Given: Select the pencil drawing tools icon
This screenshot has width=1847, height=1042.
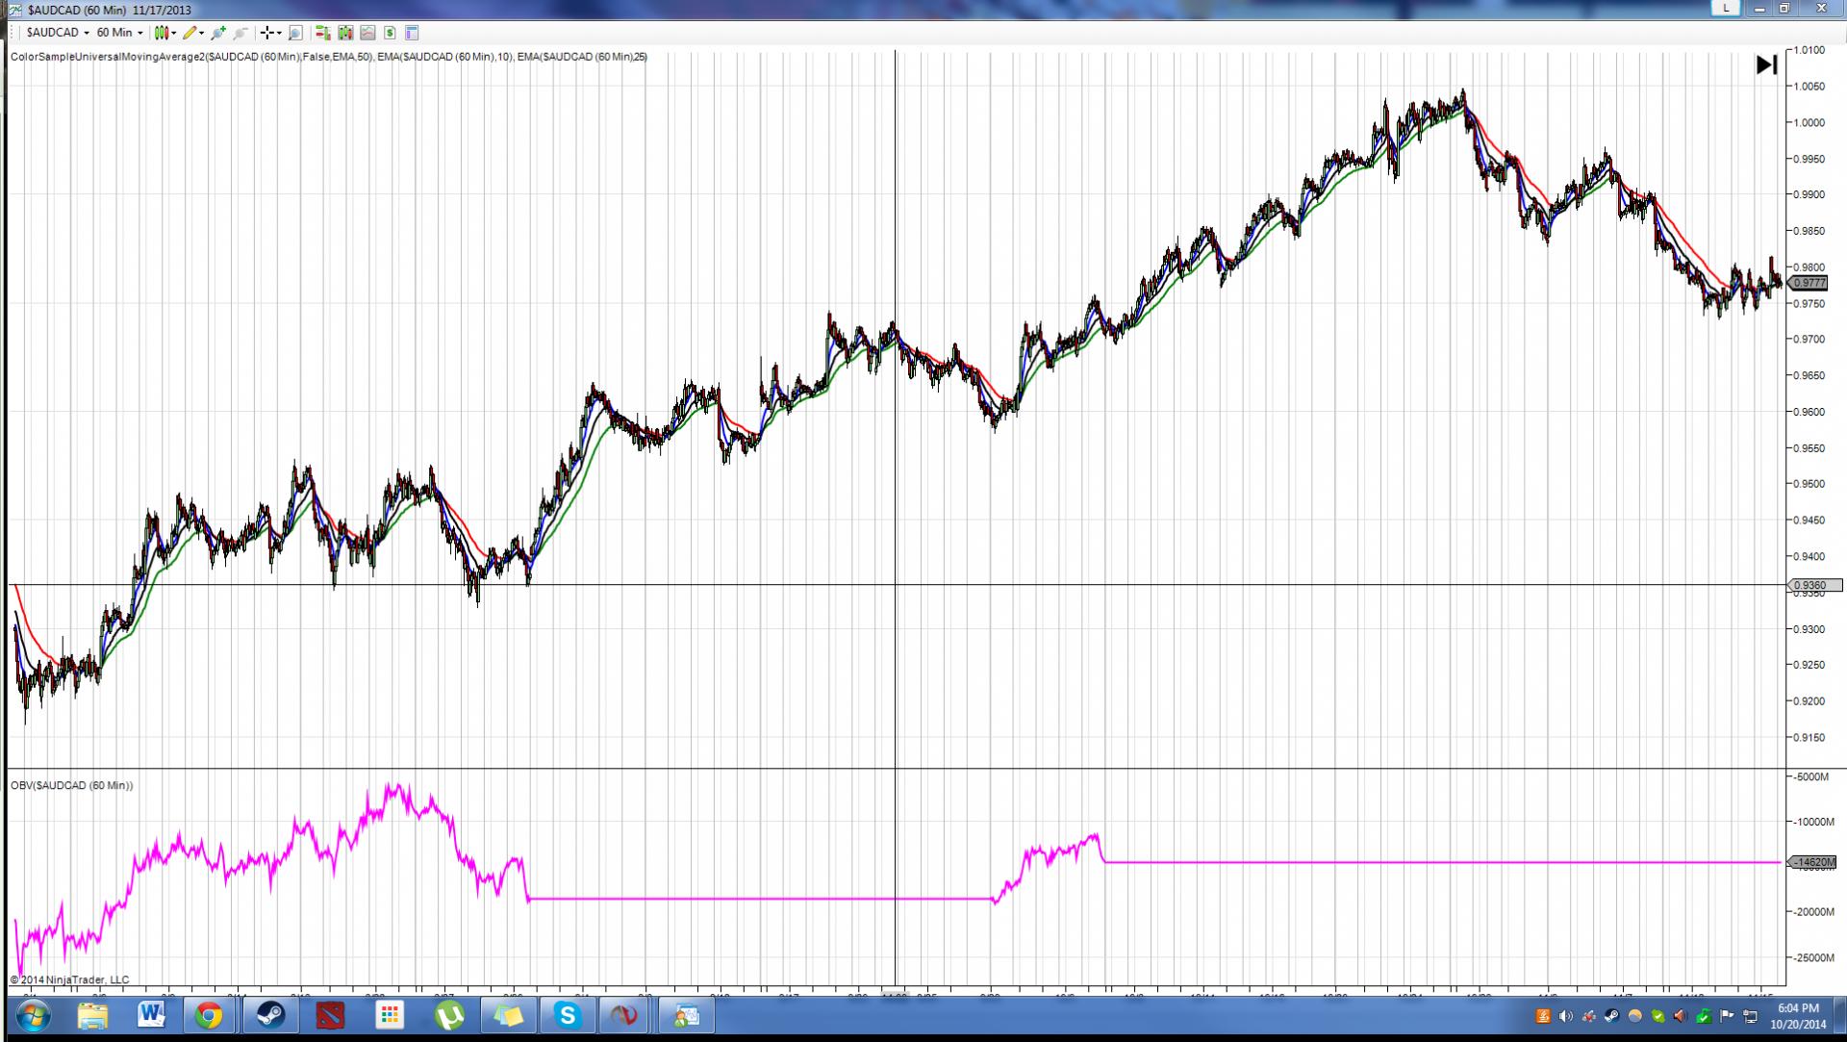Looking at the screenshot, I should (190, 33).
